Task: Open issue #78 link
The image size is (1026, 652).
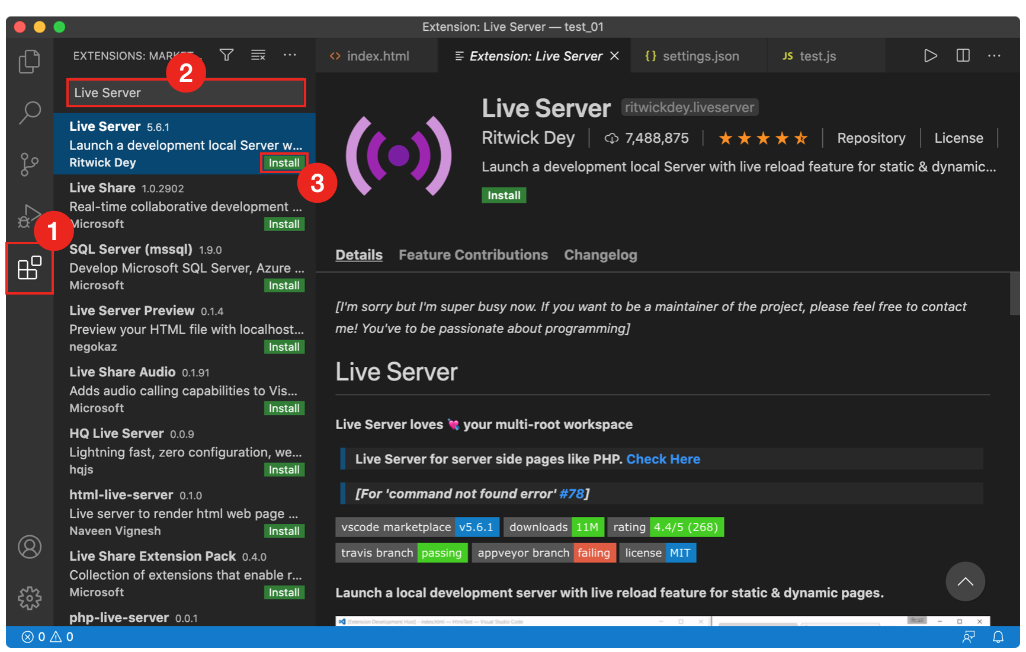Action: coord(572,494)
